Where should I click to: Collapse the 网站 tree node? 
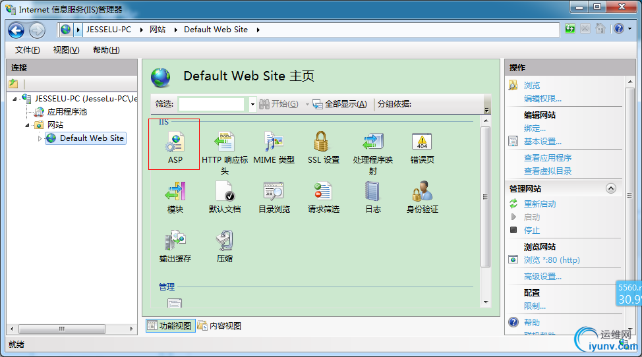click(x=28, y=125)
